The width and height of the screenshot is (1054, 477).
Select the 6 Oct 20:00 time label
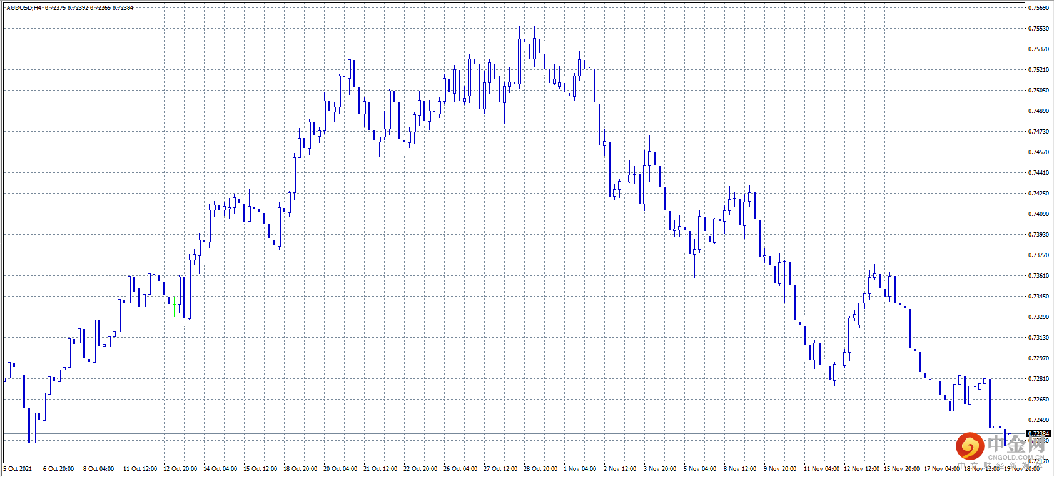[x=59, y=469]
